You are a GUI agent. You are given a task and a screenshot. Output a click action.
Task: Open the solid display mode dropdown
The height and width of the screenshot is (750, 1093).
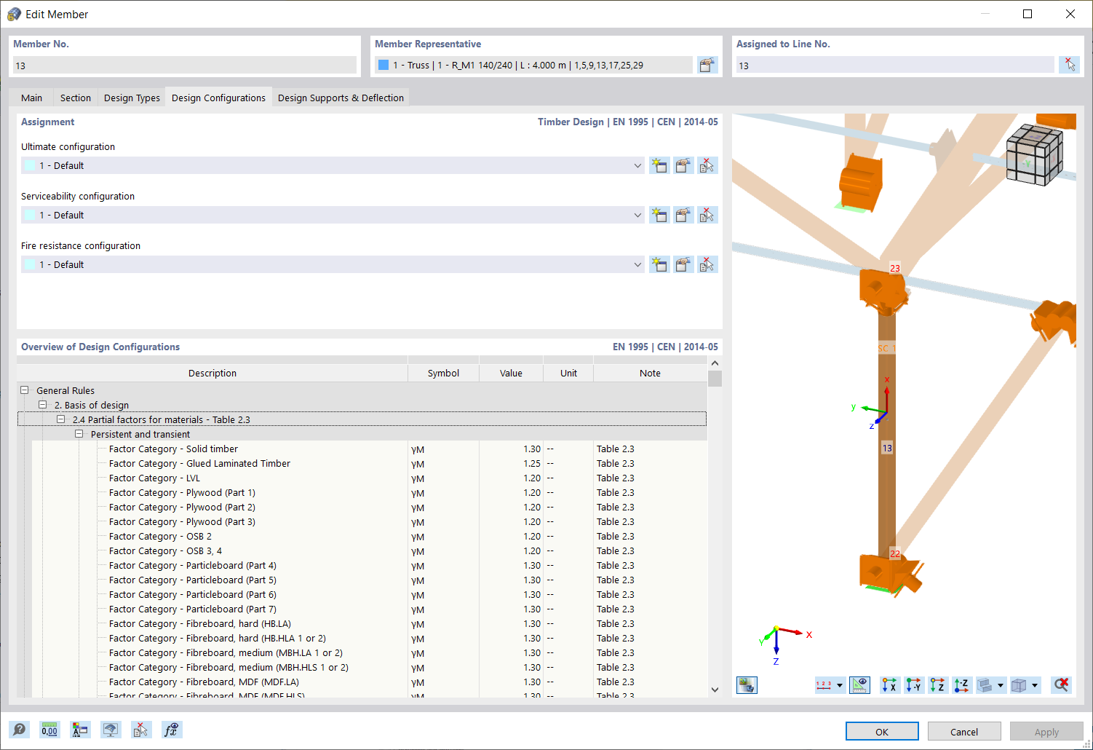pos(1001,685)
